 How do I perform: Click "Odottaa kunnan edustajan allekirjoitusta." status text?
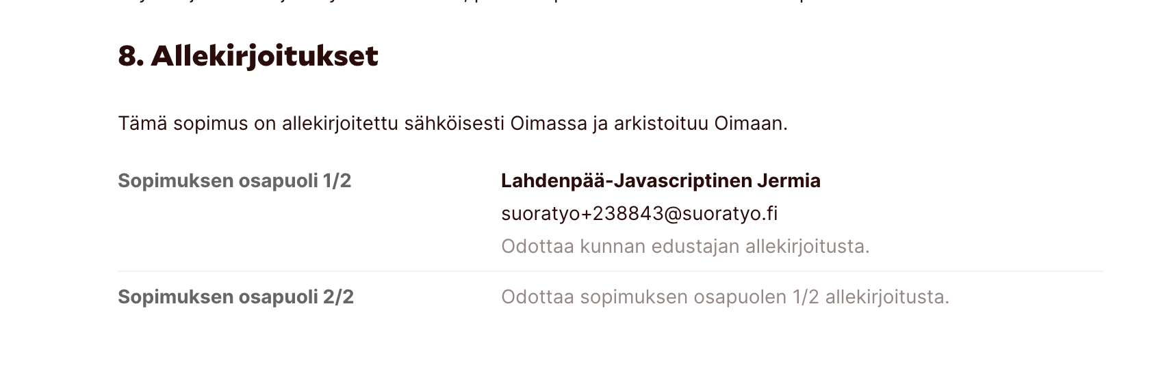pos(685,247)
